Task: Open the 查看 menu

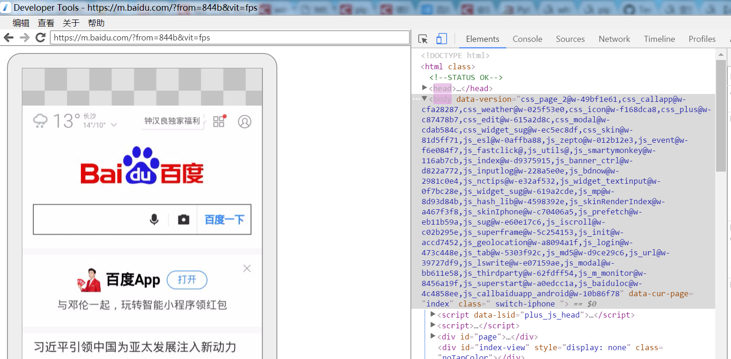Action: (46, 23)
